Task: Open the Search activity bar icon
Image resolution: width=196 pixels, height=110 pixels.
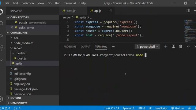Action: [2, 23]
